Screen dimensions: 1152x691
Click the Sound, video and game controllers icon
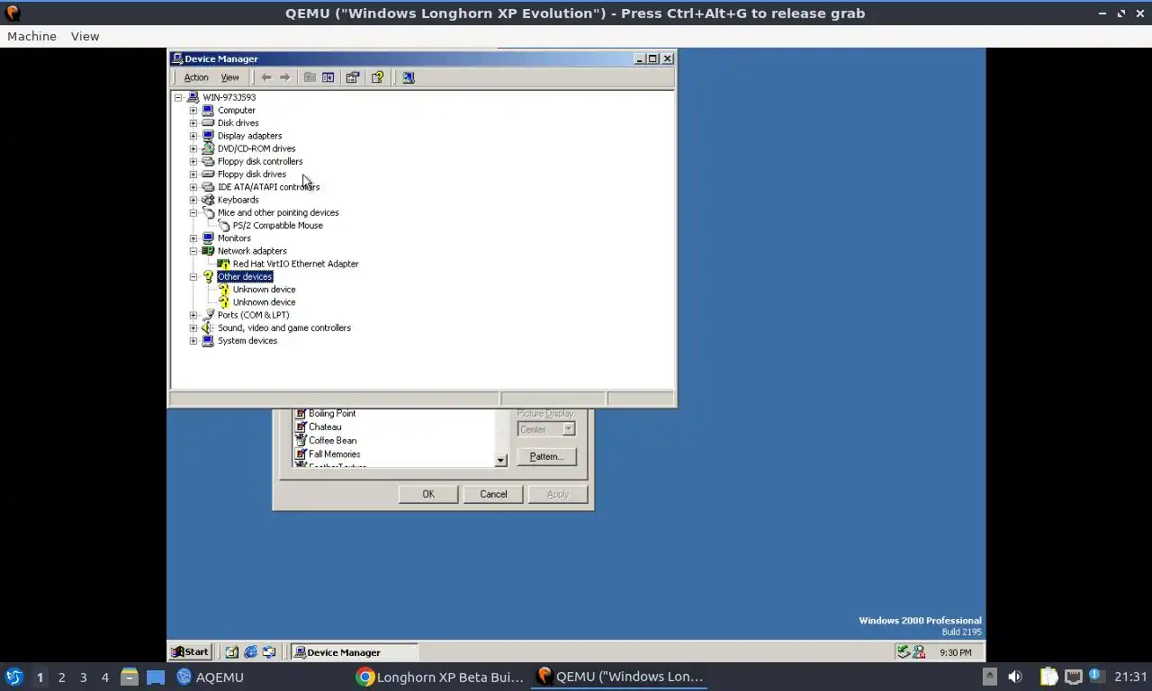(208, 328)
